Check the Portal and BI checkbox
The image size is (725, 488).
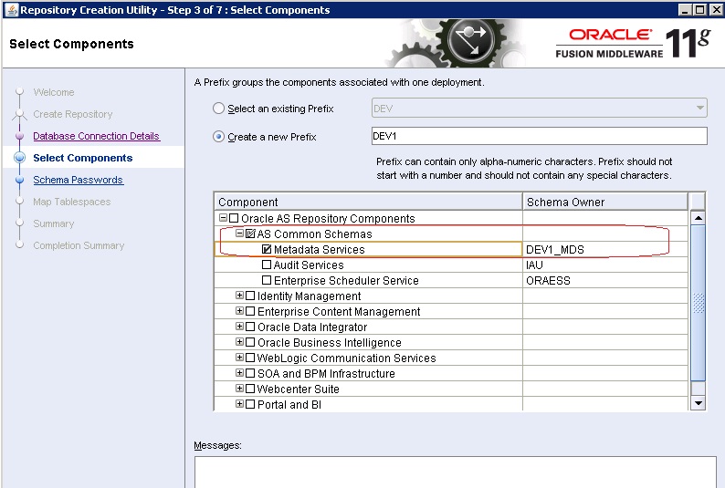250,404
